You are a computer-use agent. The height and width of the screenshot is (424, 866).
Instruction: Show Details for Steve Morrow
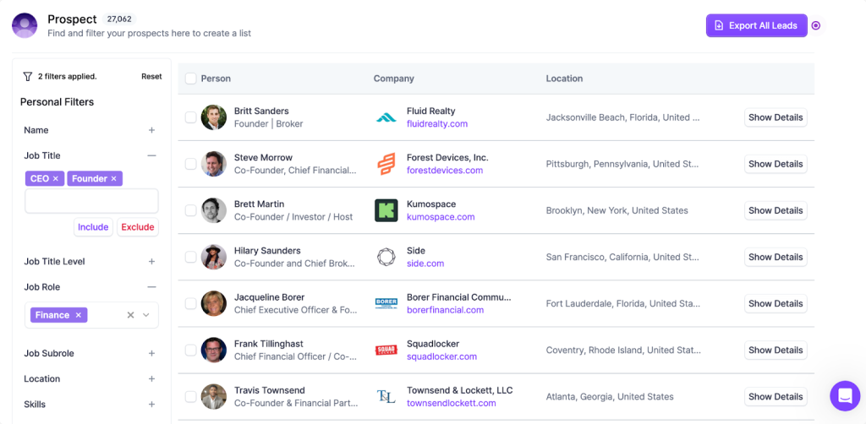[x=775, y=164]
